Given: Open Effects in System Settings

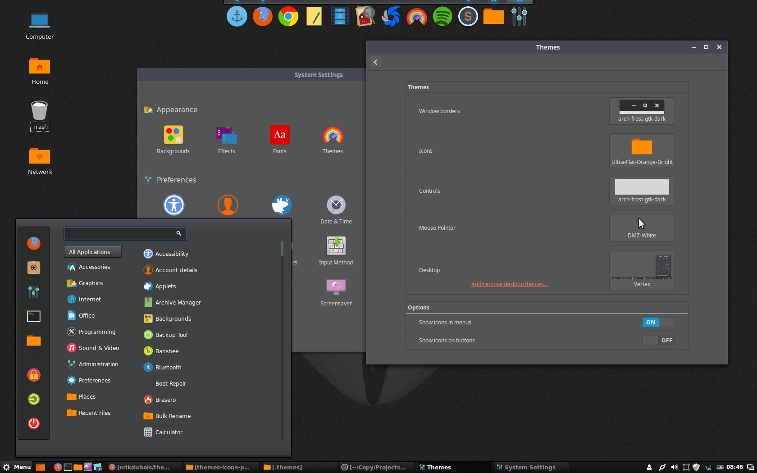Looking at the screenshot, I should coord(227,140).
